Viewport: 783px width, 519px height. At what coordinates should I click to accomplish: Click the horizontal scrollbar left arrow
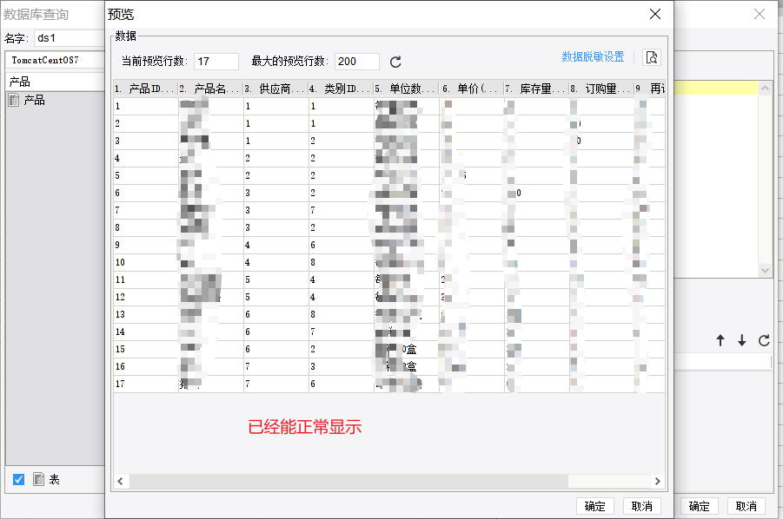[120, 481]
